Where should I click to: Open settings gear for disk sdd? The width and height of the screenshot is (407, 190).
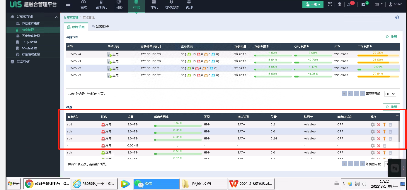pyautogui.click(x=373, y=125)
